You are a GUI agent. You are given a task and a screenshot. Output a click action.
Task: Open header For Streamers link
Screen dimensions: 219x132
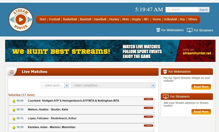coord(203,30)
